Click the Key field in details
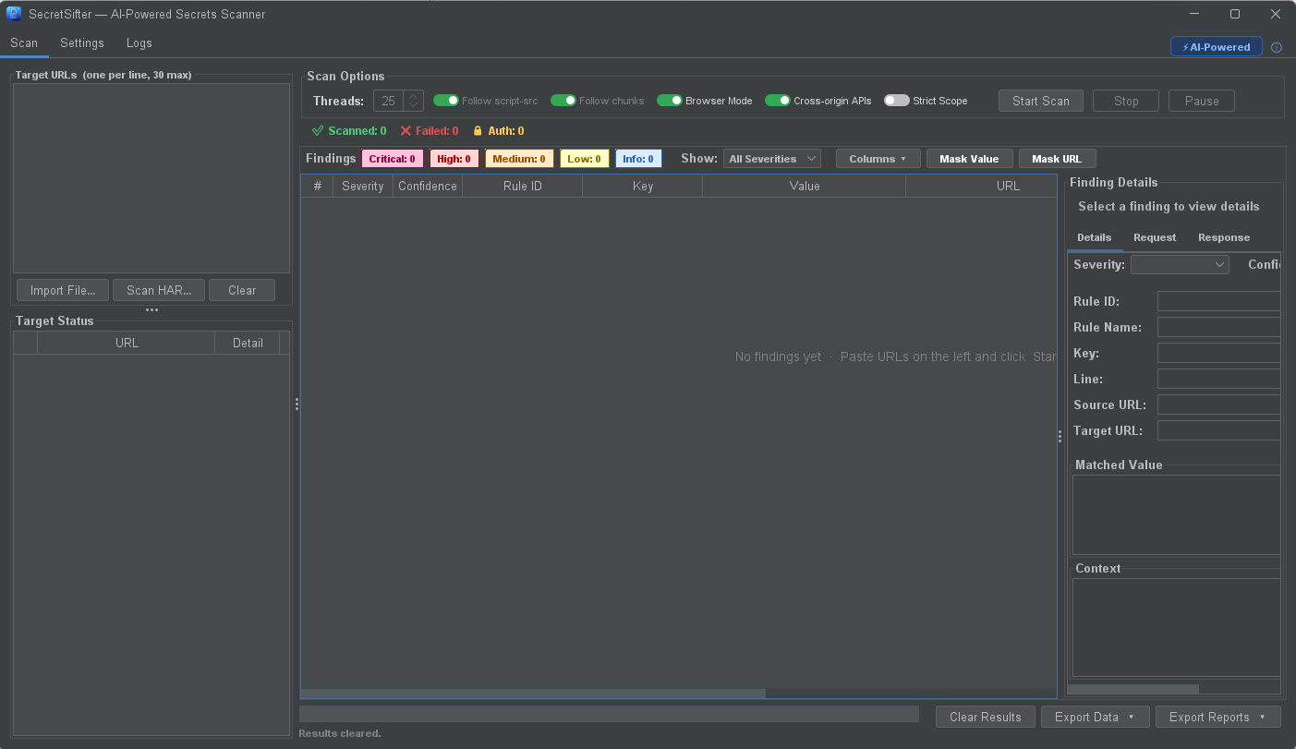 1219,353
